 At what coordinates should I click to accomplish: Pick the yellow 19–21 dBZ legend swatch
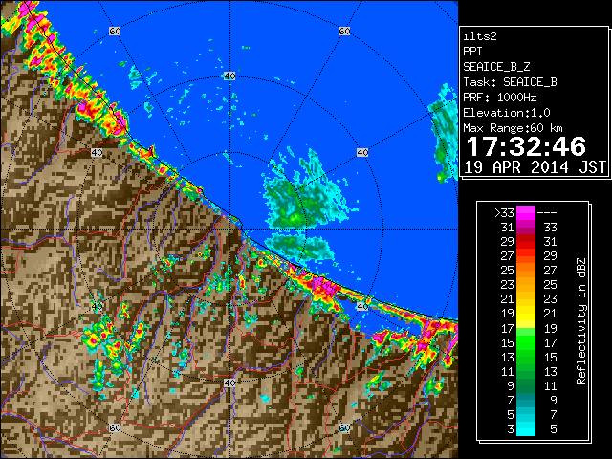(526, 314)
